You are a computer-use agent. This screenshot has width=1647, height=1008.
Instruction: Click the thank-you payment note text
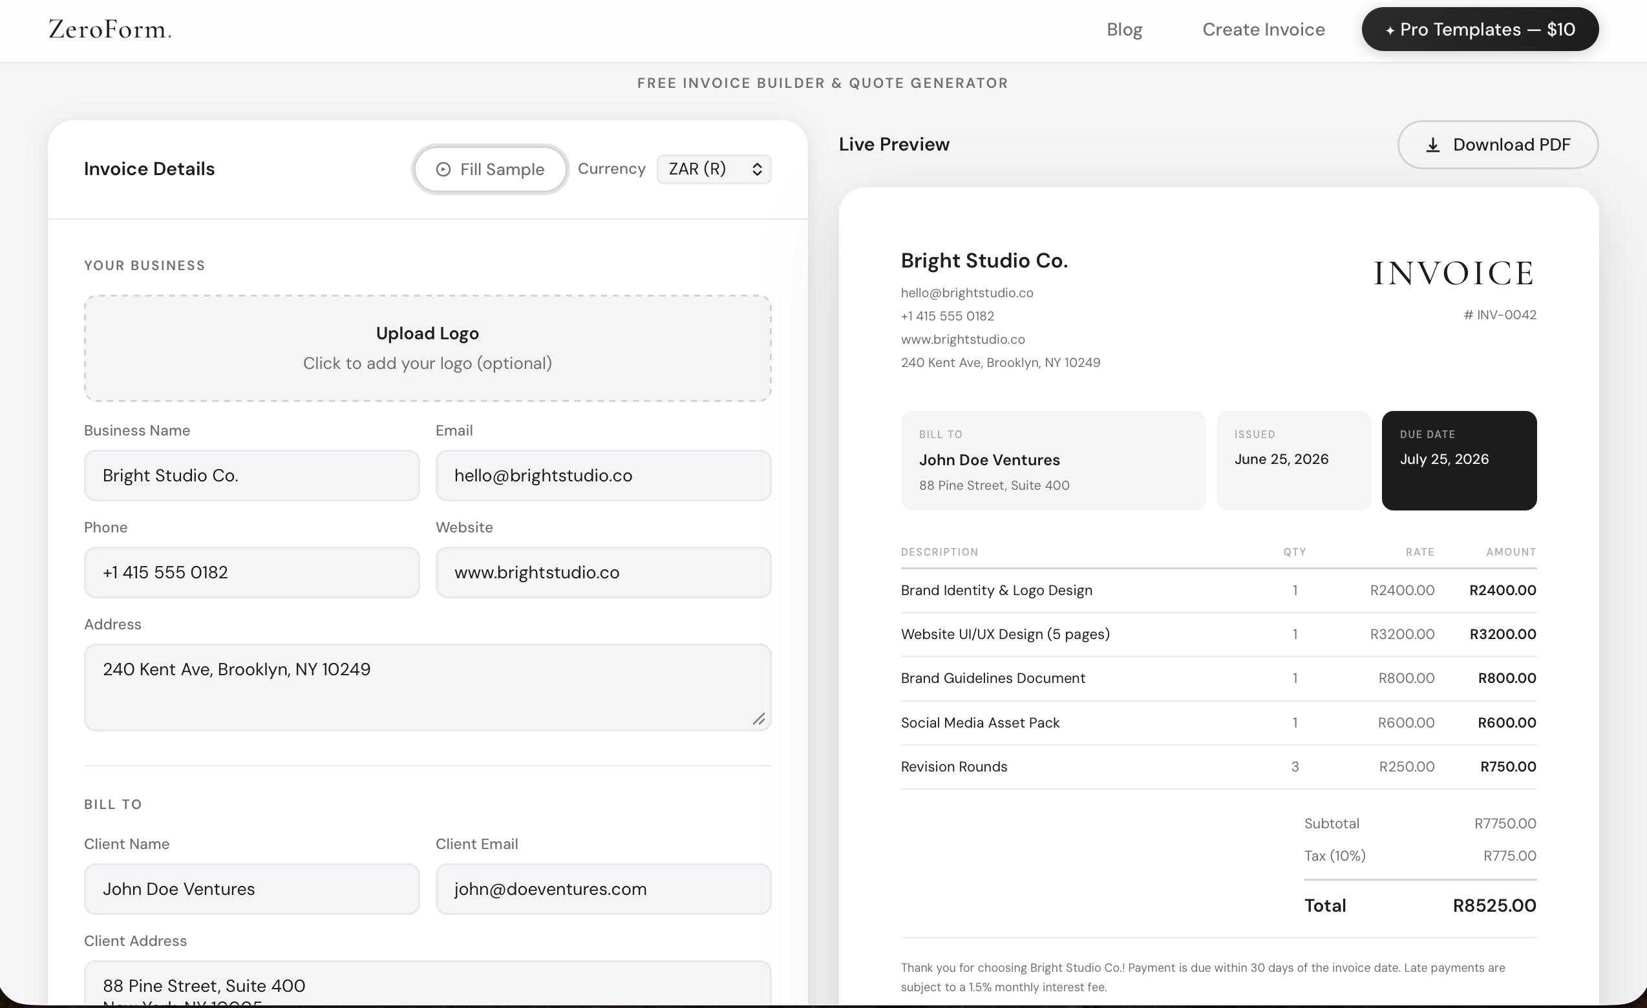click(x=1202, y=977)
